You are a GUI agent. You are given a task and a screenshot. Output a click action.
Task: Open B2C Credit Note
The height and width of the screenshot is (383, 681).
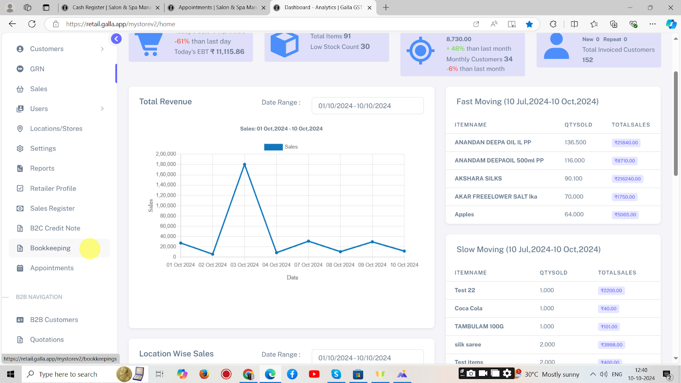click(x=55, y=228)
